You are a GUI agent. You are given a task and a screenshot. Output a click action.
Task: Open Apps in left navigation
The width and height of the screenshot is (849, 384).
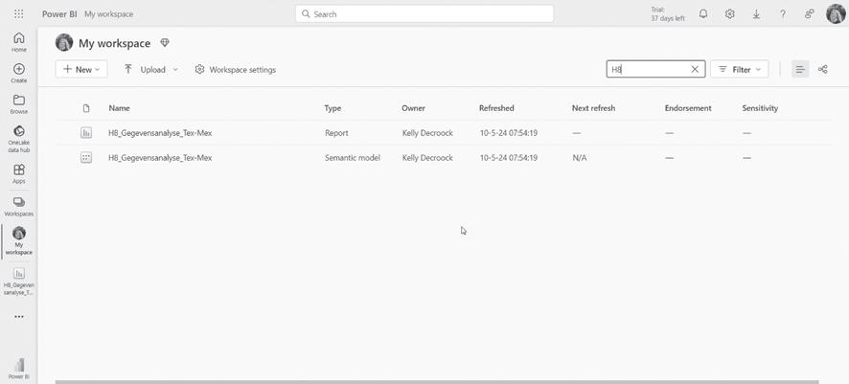coord(18,173)
